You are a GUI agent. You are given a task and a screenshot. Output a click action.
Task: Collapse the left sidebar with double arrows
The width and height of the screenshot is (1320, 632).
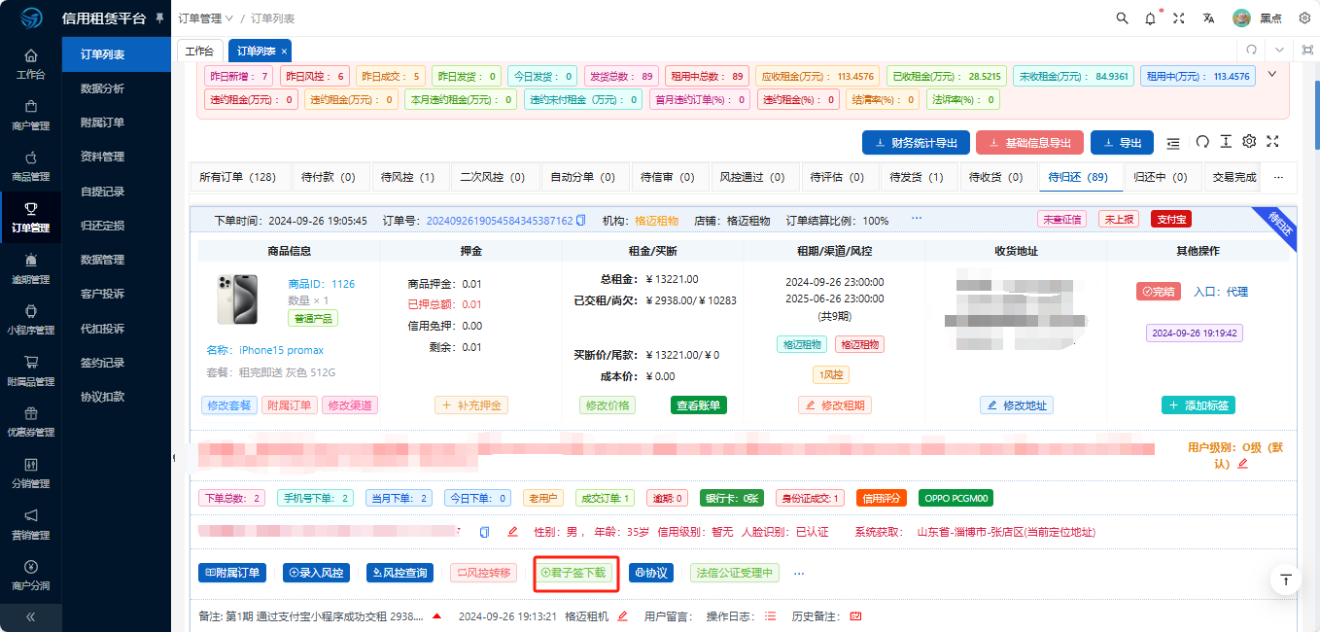[x=30, y=616]
